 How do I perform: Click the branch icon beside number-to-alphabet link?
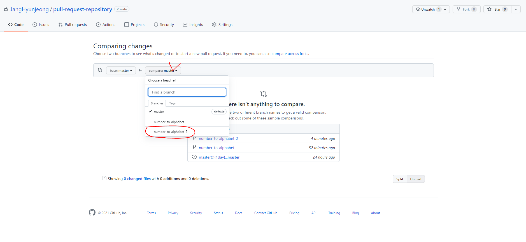[x=194, y=147]
